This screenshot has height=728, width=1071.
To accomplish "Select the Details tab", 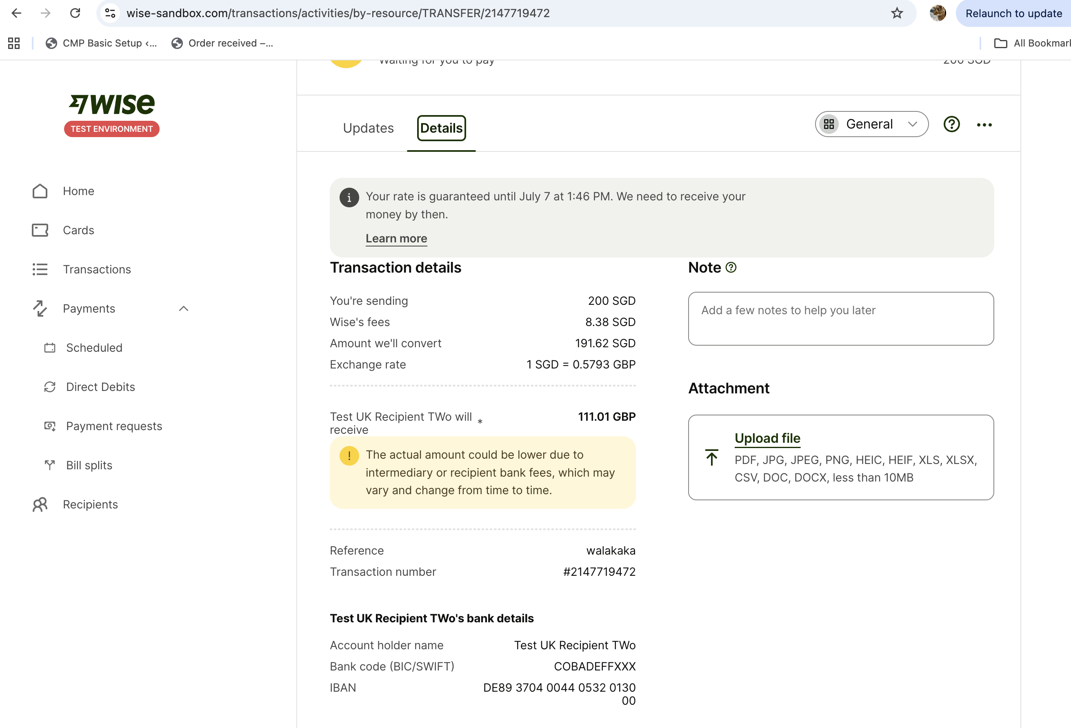I will point(441,128).
